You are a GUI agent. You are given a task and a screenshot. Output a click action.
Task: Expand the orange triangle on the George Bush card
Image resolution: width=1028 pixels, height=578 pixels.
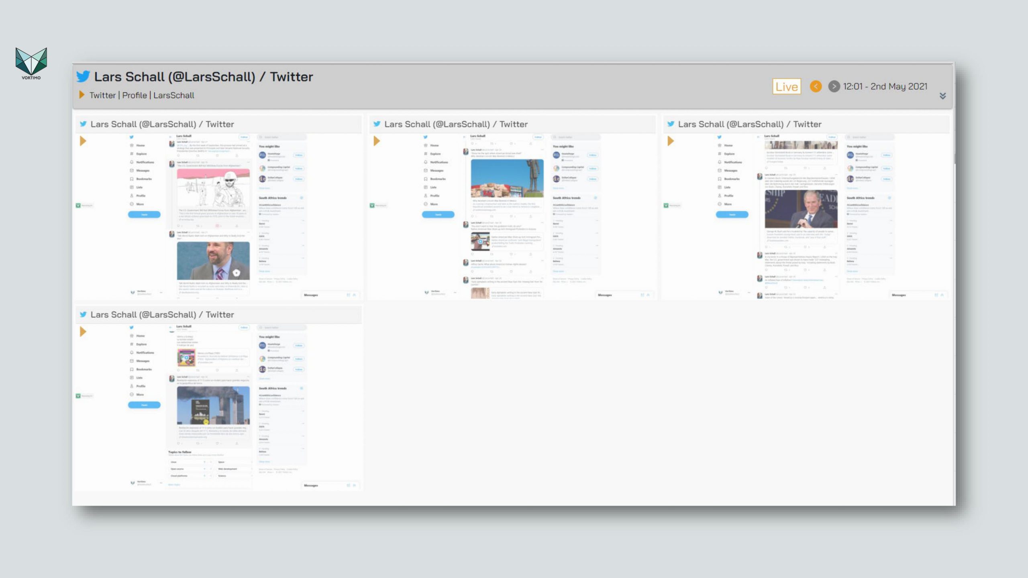point(671,141)
